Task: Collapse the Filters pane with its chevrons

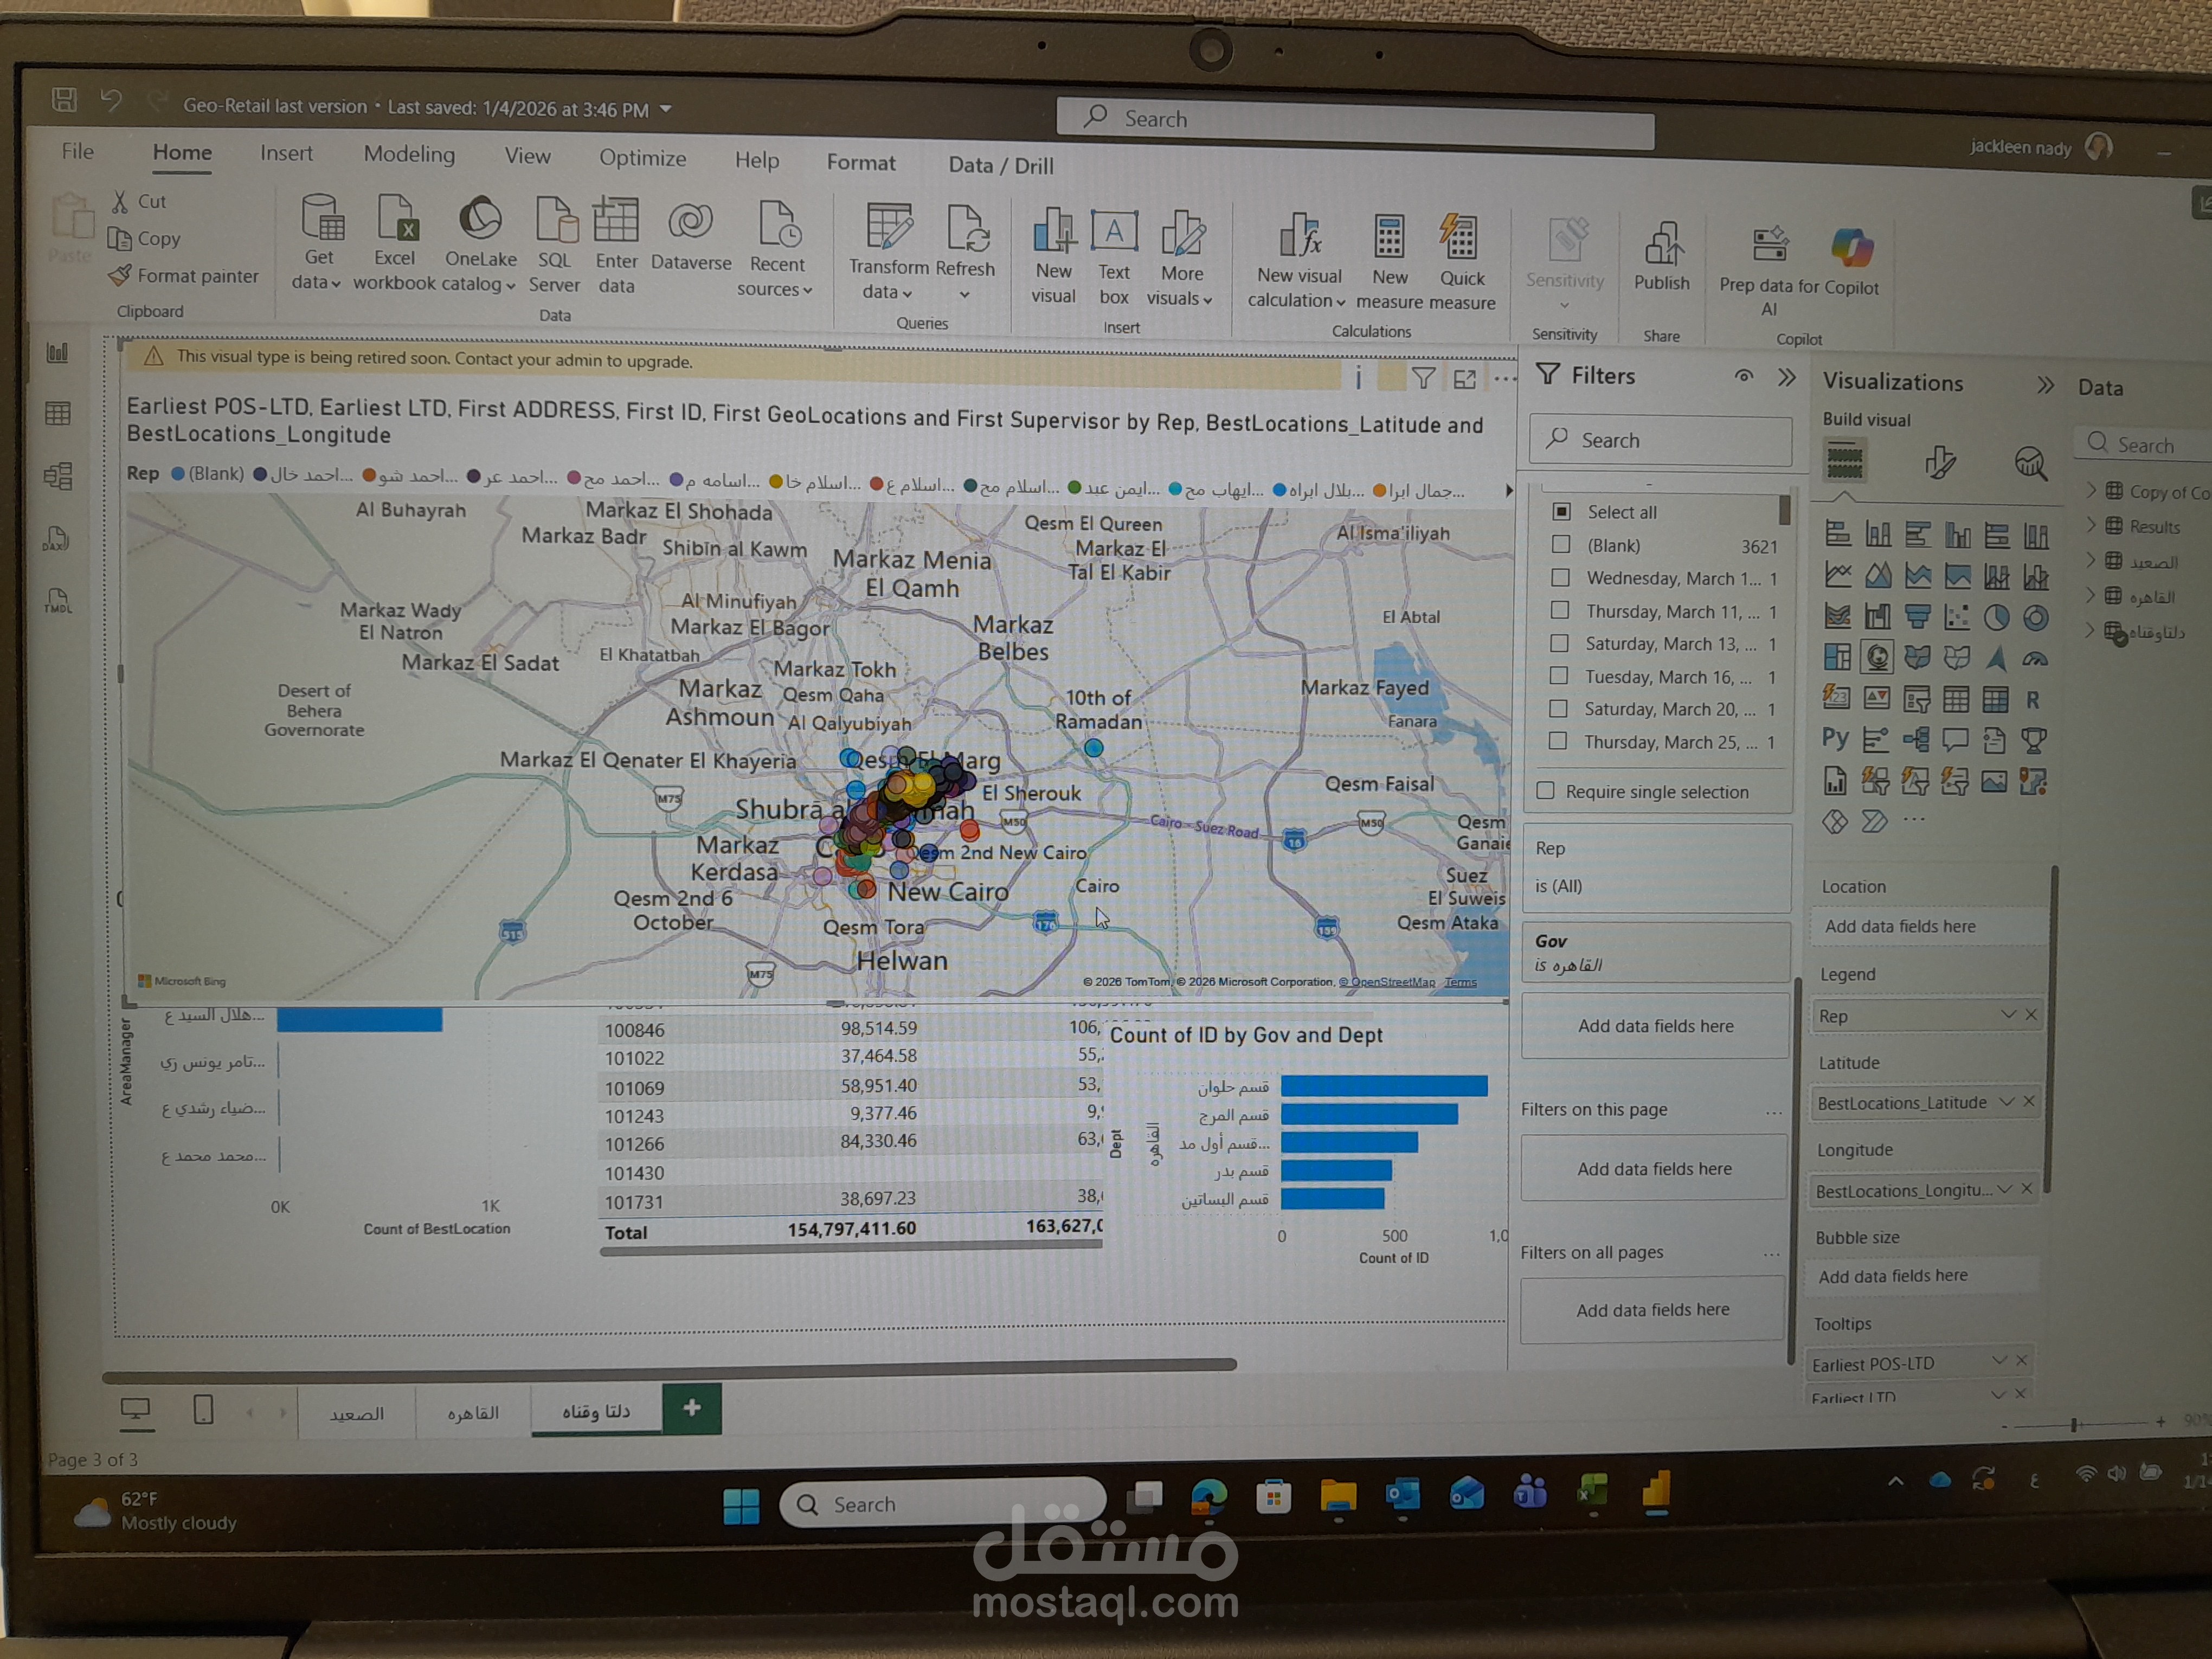Action: [1787, 377]
